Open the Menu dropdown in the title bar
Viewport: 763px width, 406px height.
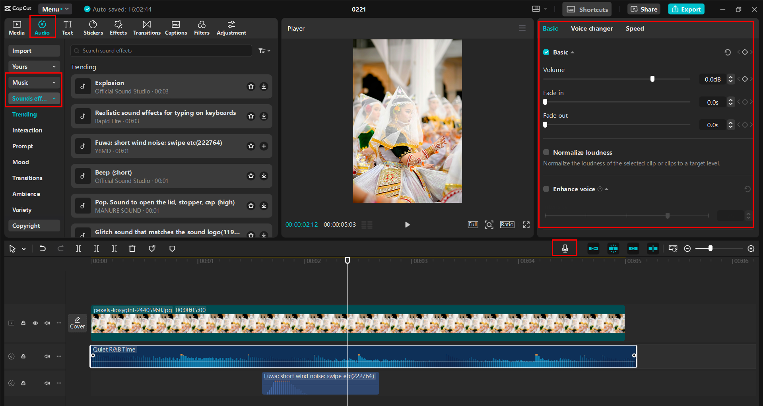tap(55, 9)
